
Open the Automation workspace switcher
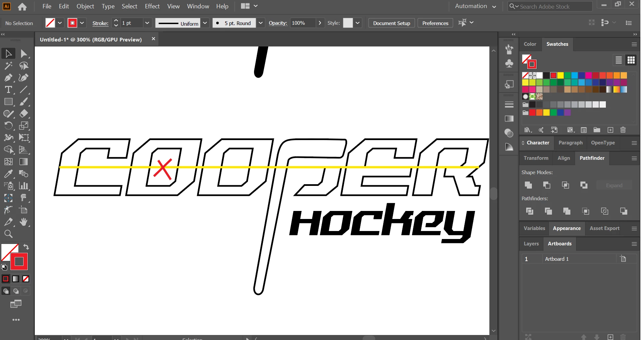(x=475, y=6)
